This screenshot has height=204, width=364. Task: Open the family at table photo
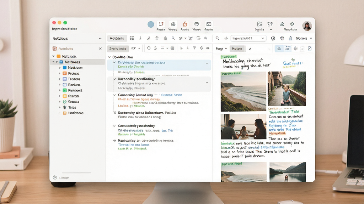pos(243,127)
